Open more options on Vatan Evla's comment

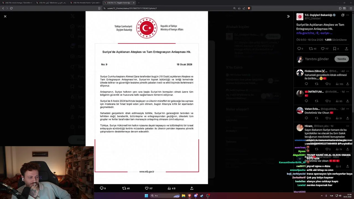pos(348,109)
